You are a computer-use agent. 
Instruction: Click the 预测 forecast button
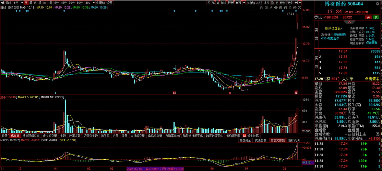coord(283,3)
